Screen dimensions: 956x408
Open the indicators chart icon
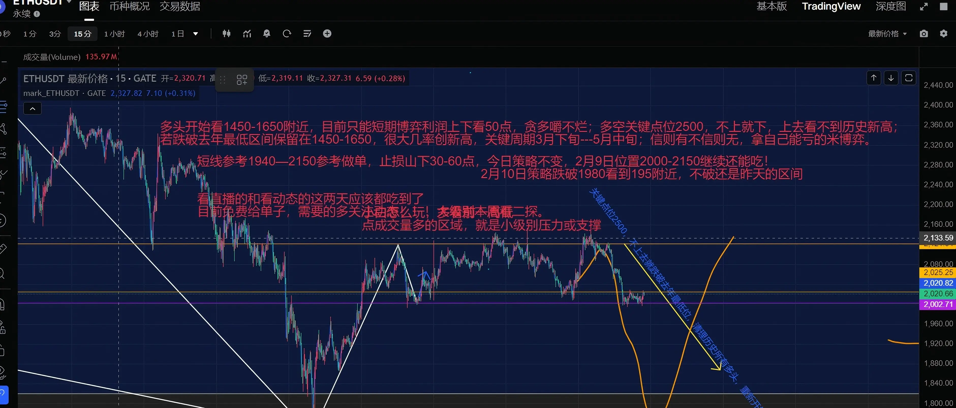pos(247,34)
